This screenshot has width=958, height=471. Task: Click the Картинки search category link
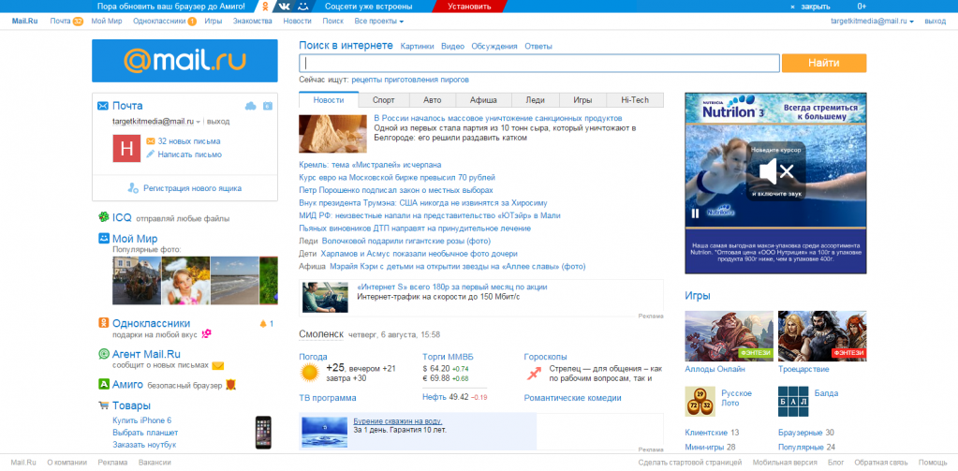417,47
